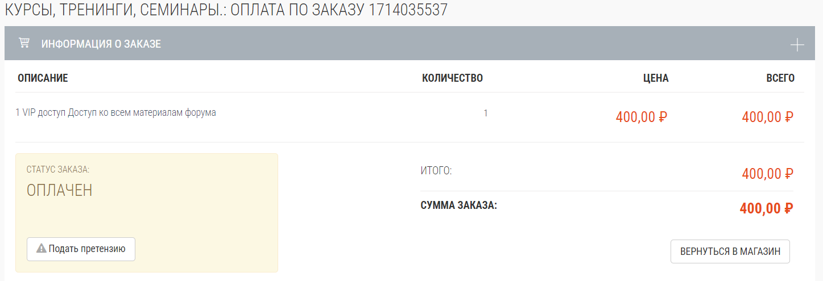Select the page title with order 1714035537
Screen dimensions: 823x281
point(226,10)
